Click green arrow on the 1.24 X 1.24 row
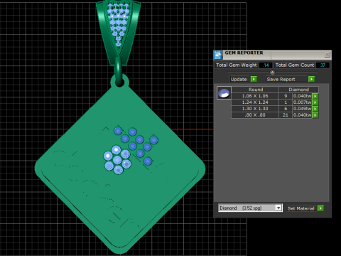 click(315, 102)
